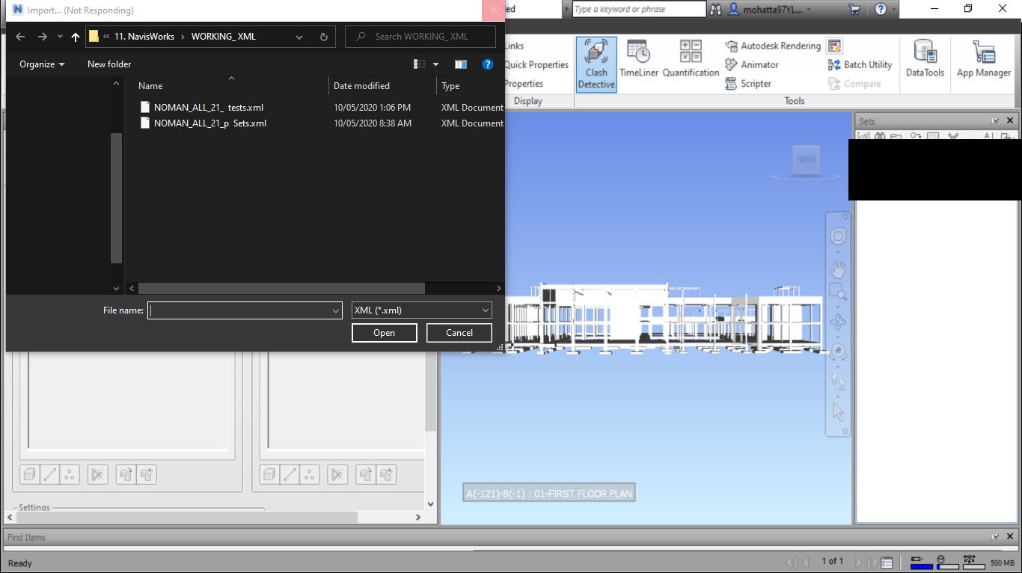This screenshot has height=573, width=1022.
Task: Activate the Walk footsteps tool
Action: pos(838,383)
